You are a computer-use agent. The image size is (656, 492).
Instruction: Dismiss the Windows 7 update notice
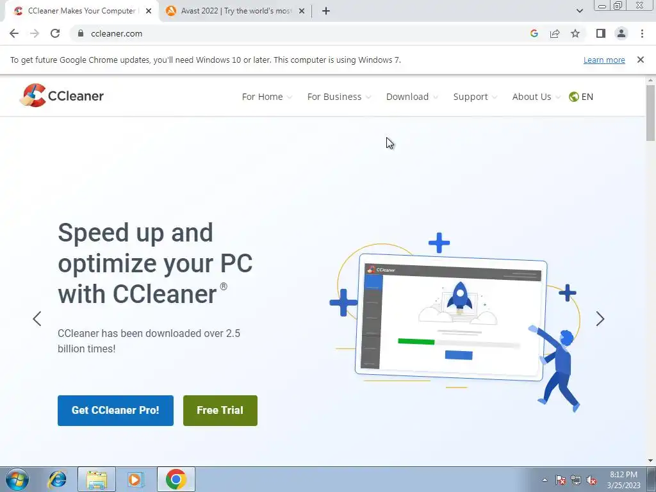click(641, 60)
